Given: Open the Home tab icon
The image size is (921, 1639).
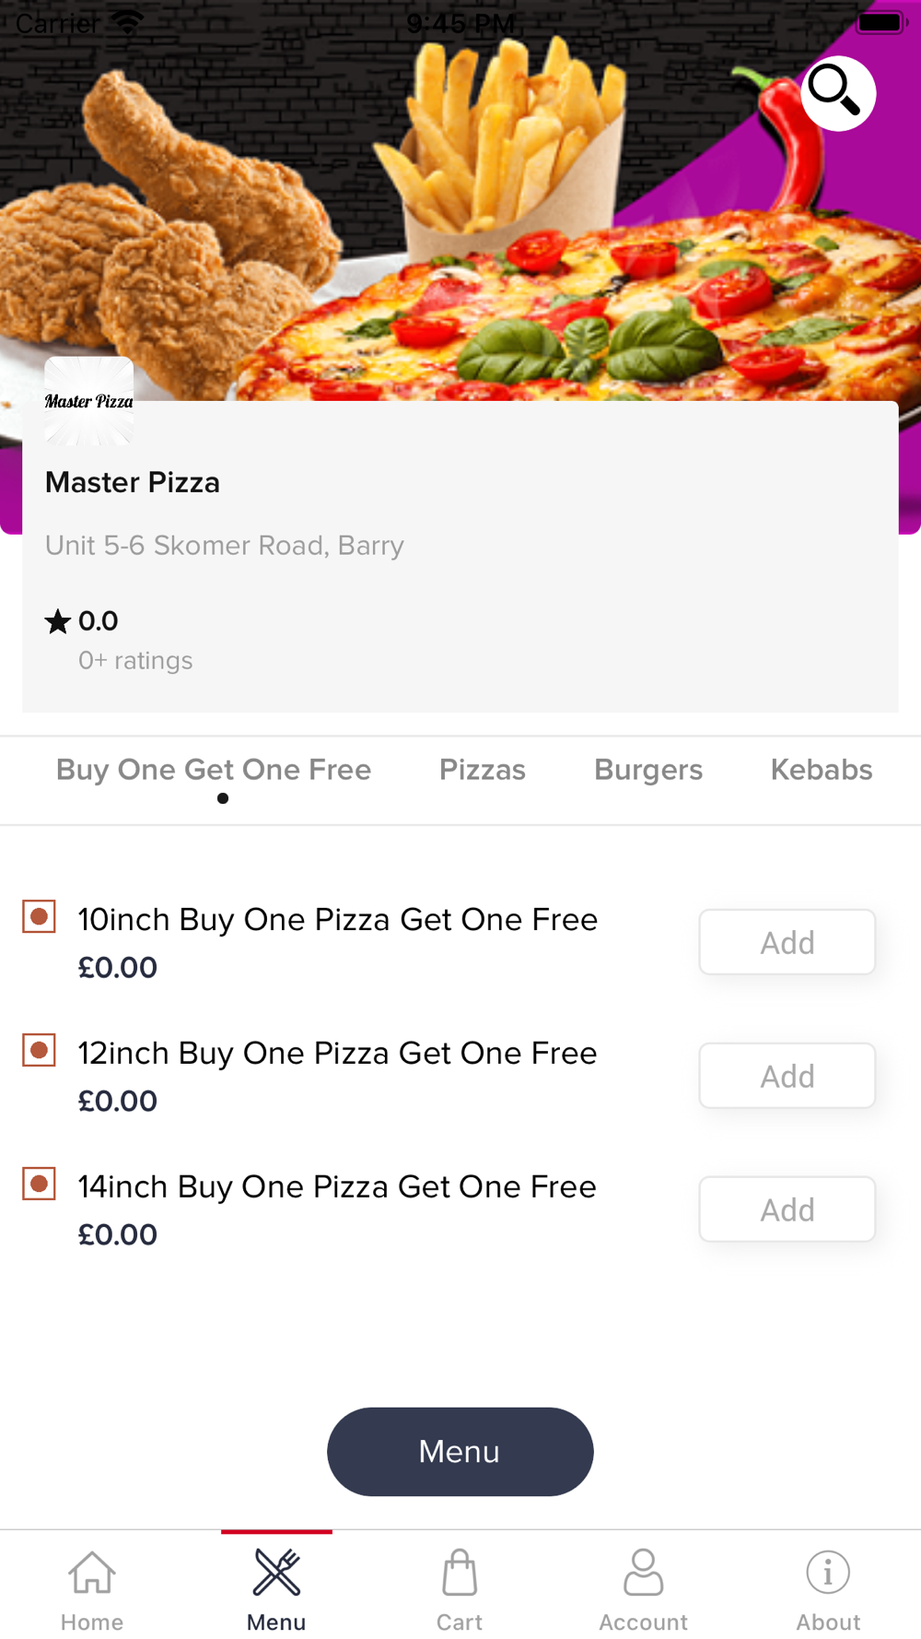Looking at the screenshot, I should pos(92,1573).
